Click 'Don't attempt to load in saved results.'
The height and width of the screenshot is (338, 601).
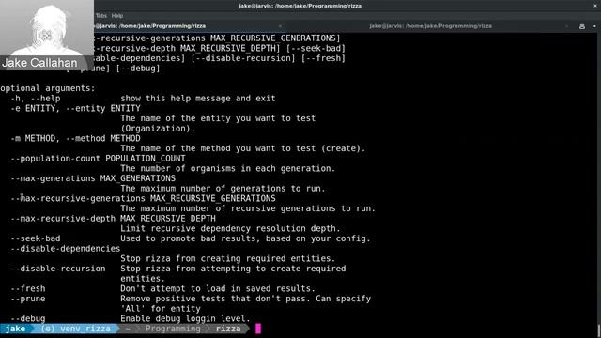tap(218, 288)
